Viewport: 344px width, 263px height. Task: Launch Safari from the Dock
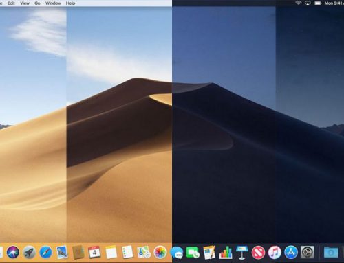[45, 253]
